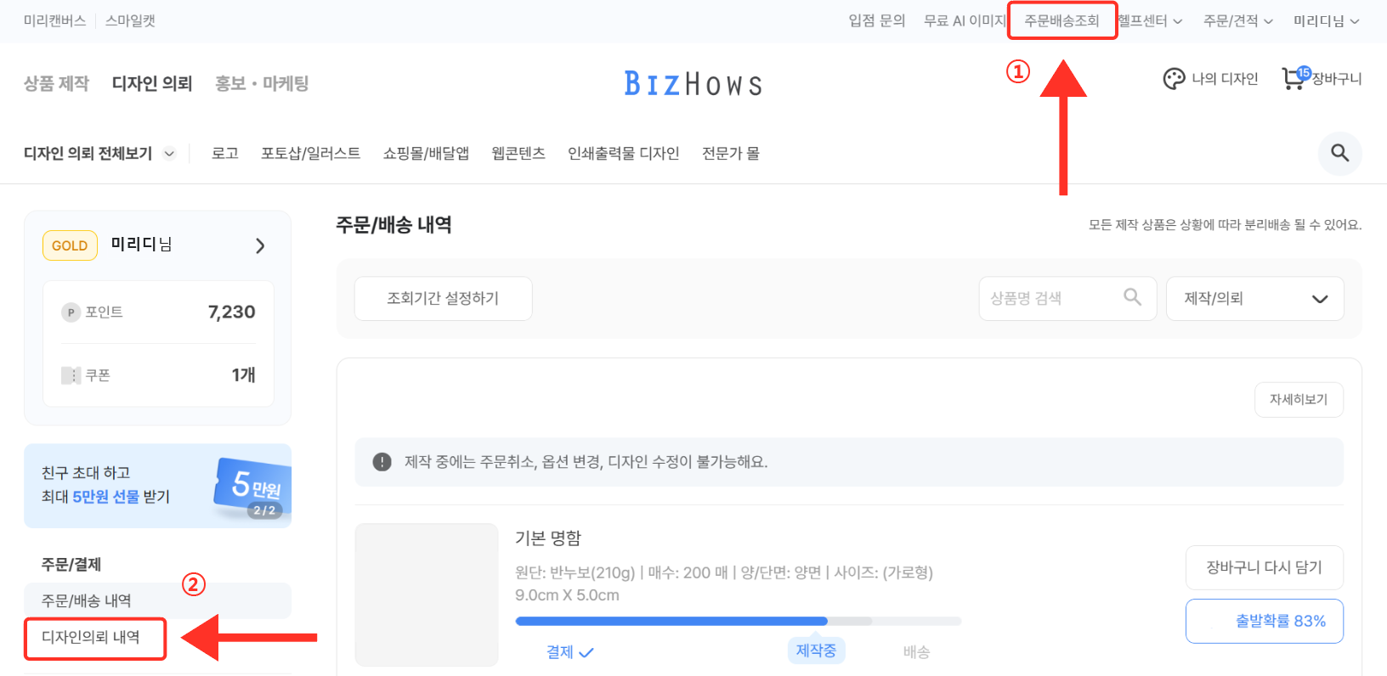Click the order progress bar
The image size is (1387, 676).
click(x=738, y=621)
